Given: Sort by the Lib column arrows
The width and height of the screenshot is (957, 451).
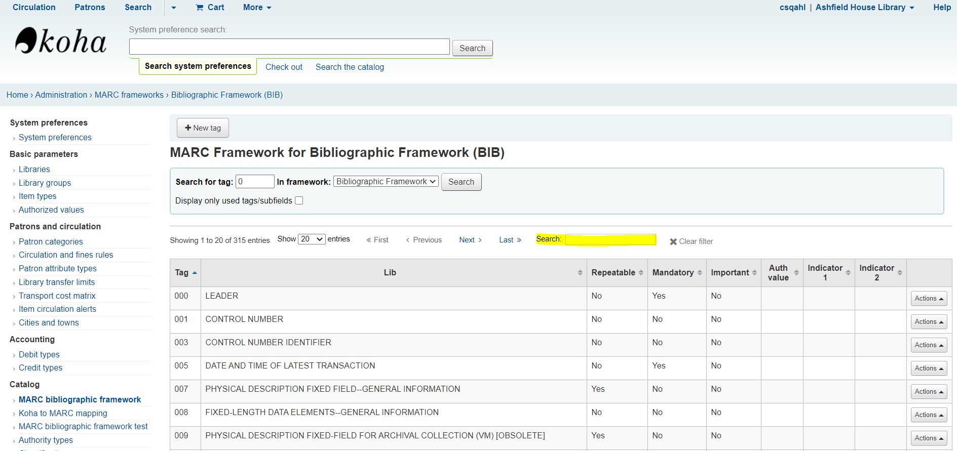Looking at the screenshot, I should point(580,273).
